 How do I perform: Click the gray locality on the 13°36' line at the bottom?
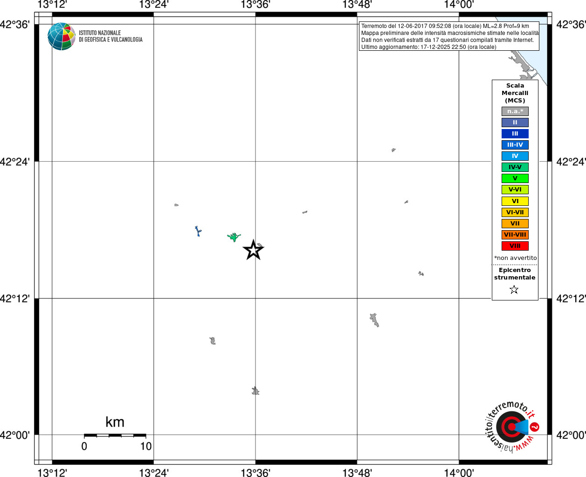(255, 391)
